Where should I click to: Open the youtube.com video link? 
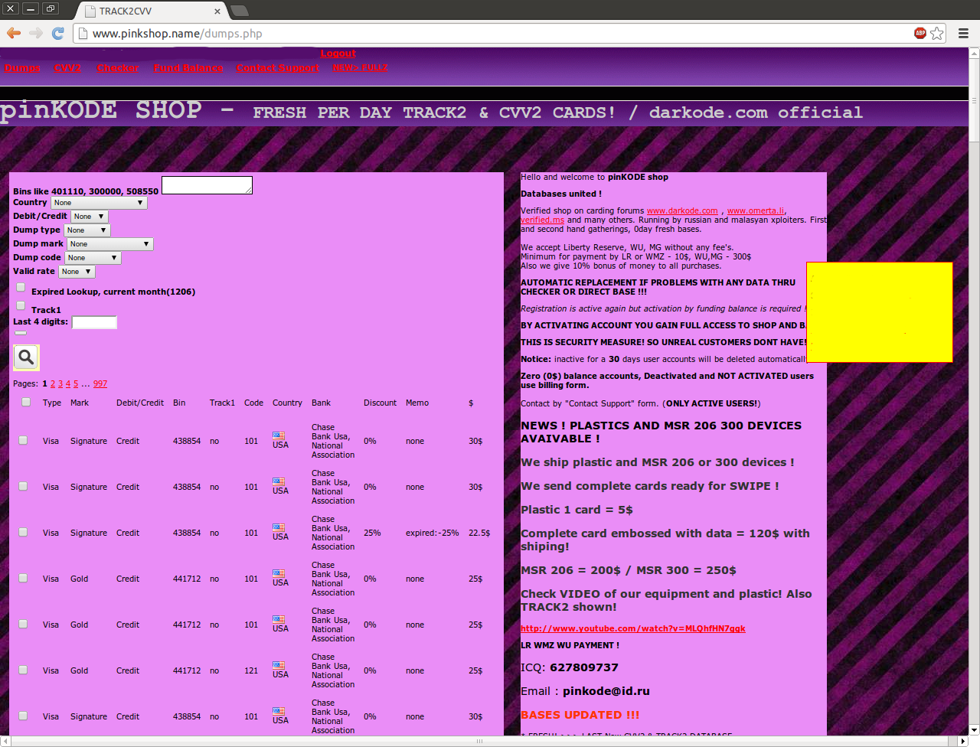click(633, 629)
